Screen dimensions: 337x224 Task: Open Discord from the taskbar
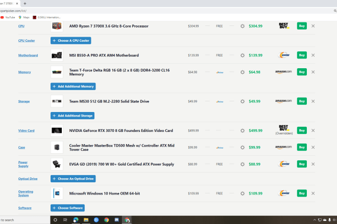click(x=117, y=220)
